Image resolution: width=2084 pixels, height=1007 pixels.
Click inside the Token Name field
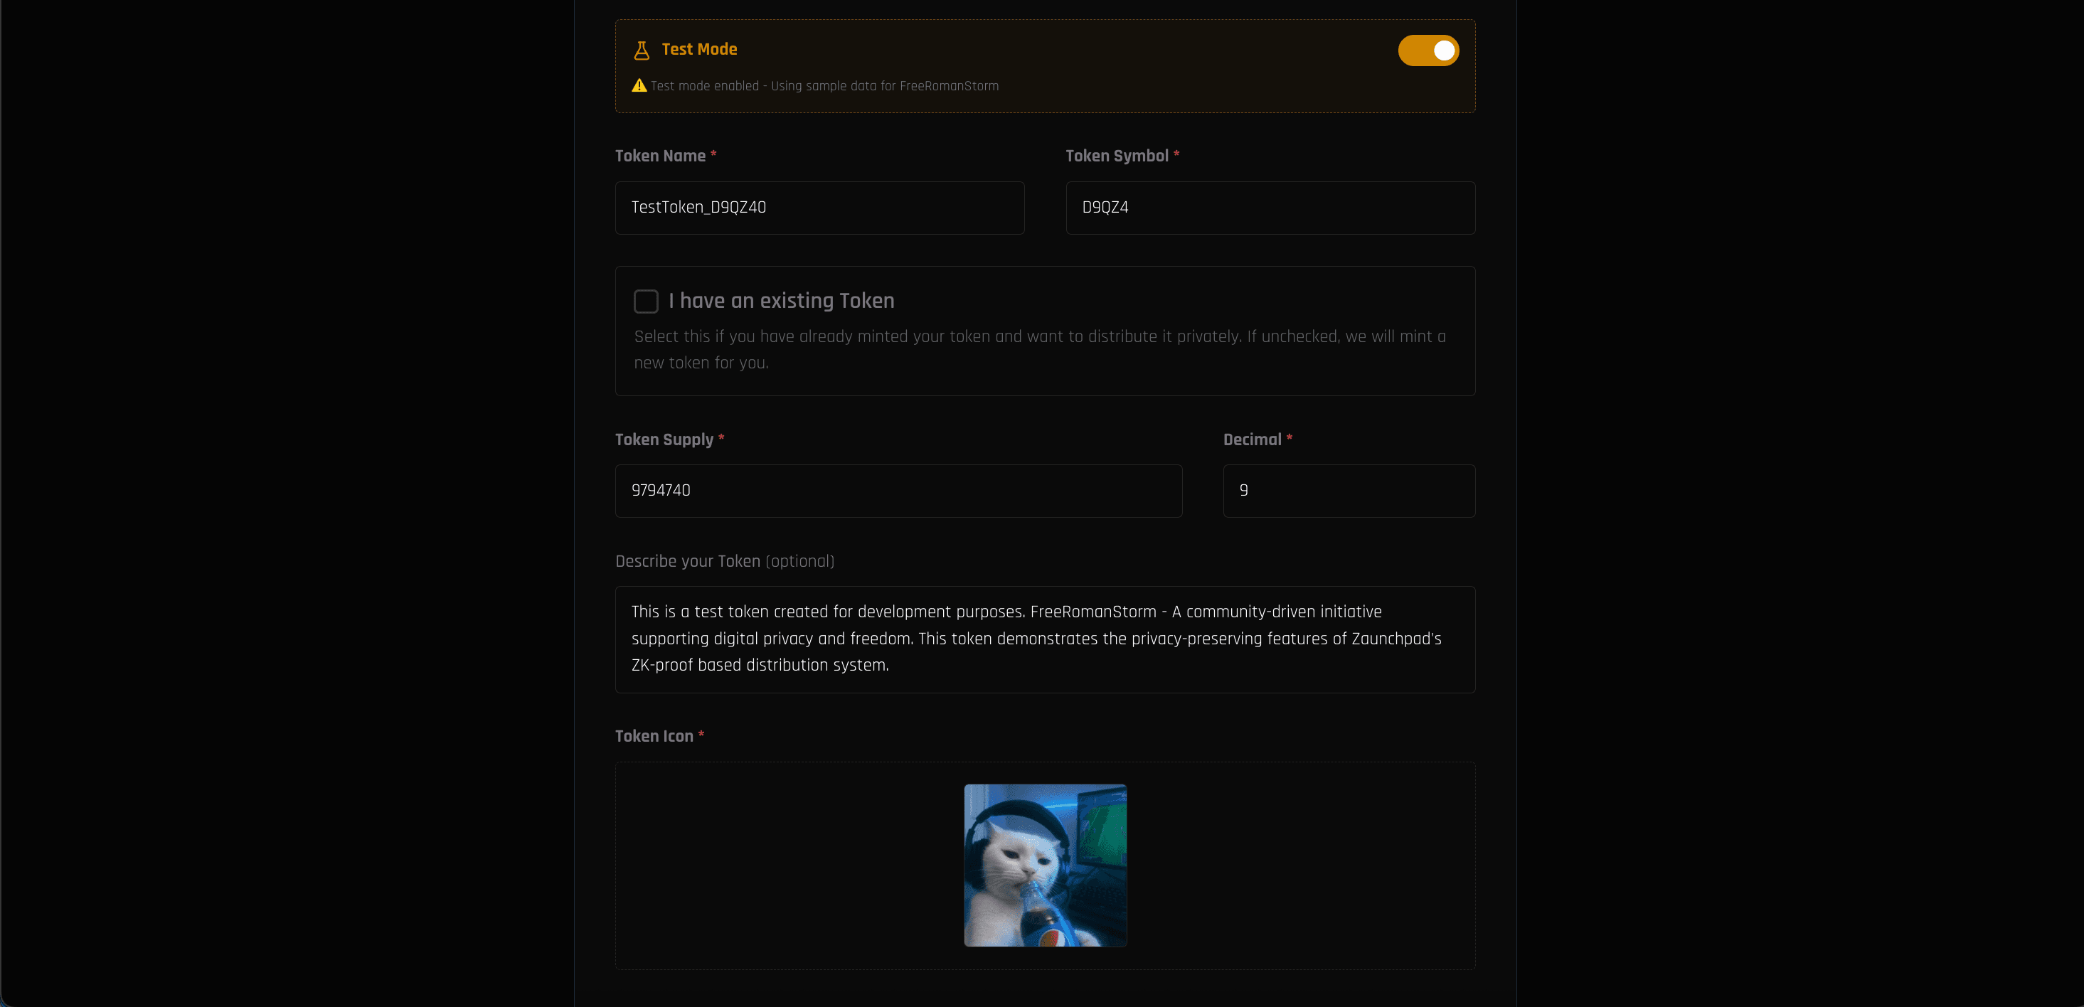pyautogui.click(x=819, y=208)
